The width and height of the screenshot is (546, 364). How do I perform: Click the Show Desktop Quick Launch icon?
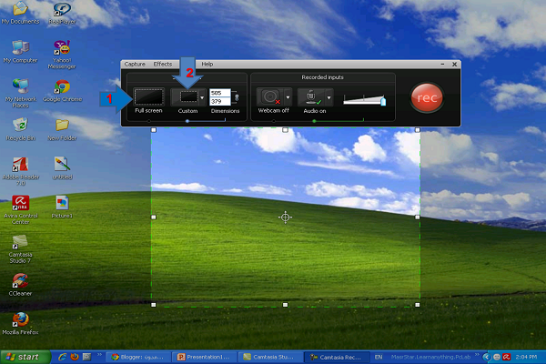tap(86, 357)
